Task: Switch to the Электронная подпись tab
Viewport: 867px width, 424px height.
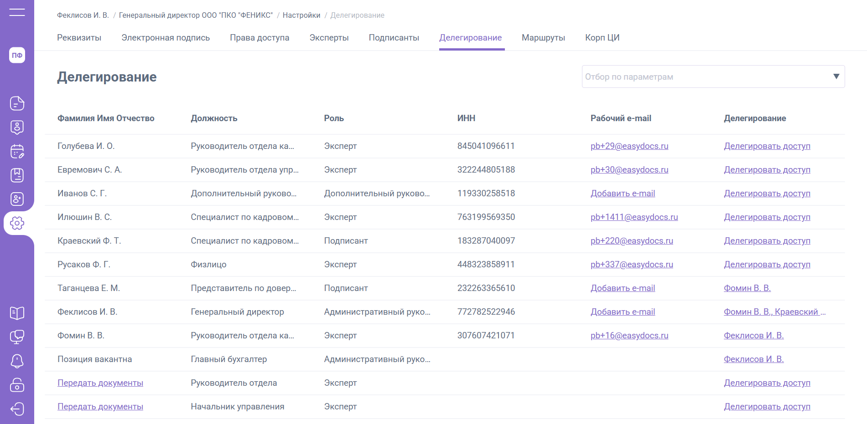Action: pos(166,38)
